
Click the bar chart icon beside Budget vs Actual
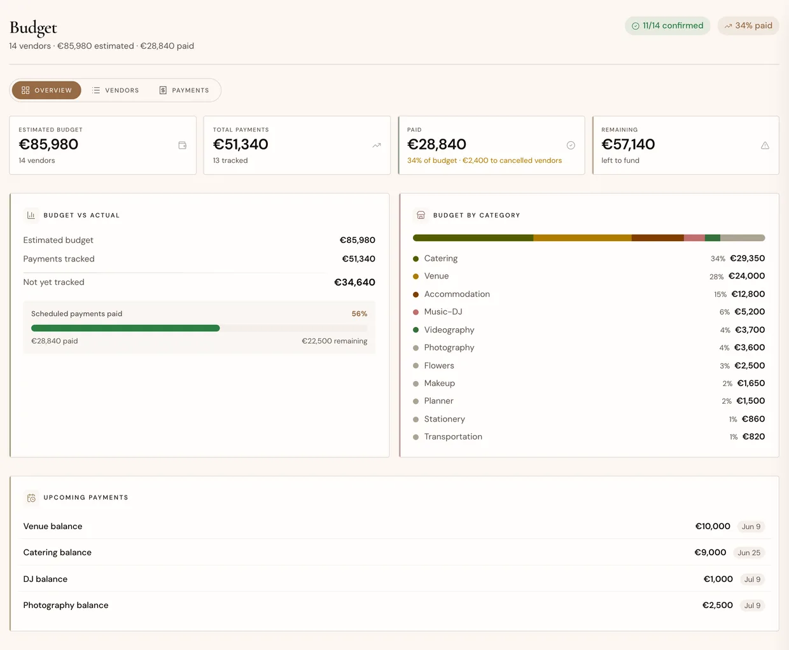point(31,215)
